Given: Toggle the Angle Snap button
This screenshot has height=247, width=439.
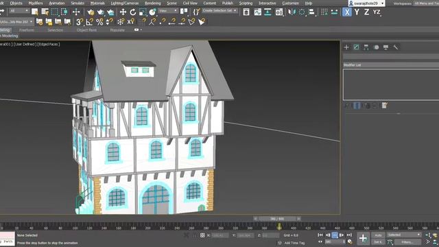Looking at the screenshot, I should [90, 21].
